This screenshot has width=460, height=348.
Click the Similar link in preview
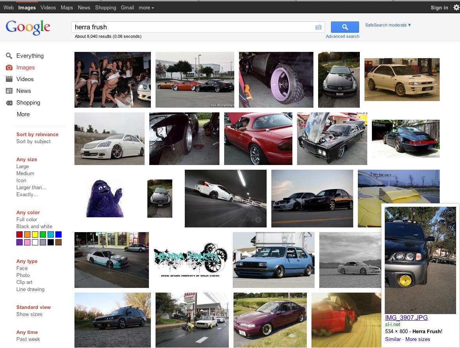tap(393, 339)
